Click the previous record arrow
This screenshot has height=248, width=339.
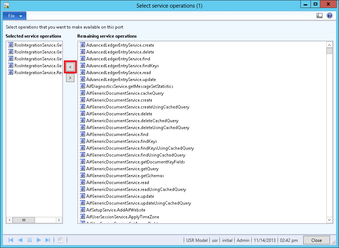coord(20,240)
